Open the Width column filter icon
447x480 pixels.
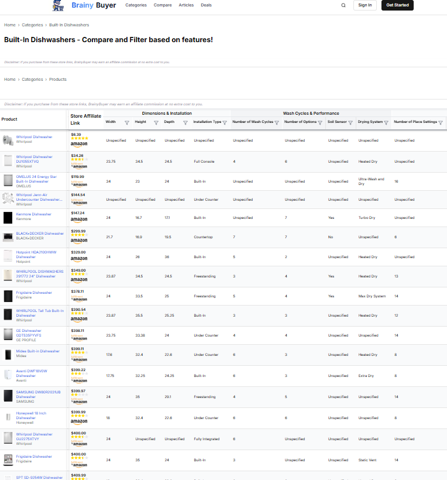click(127, 123)
